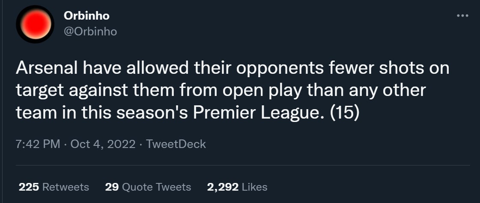View the 225 Retweets list
This screenshot has width=480, height=203.
pyautogui.click(x=54, y=187)
